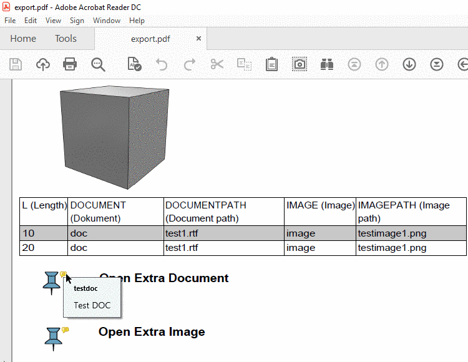Undo the last action
Screen dimensions: 468x362
click(162, 64)
